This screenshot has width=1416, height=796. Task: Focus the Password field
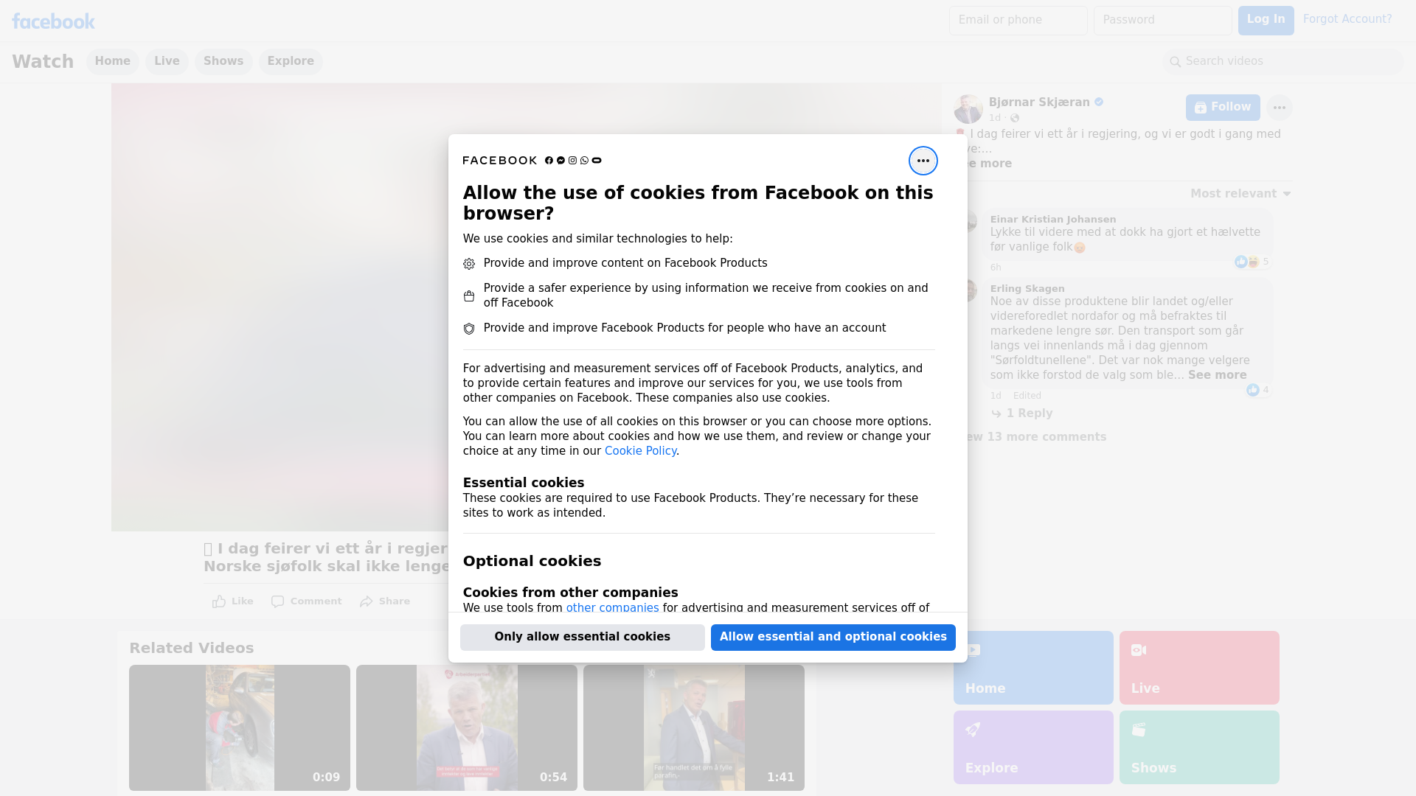[x=1162, y=21]
